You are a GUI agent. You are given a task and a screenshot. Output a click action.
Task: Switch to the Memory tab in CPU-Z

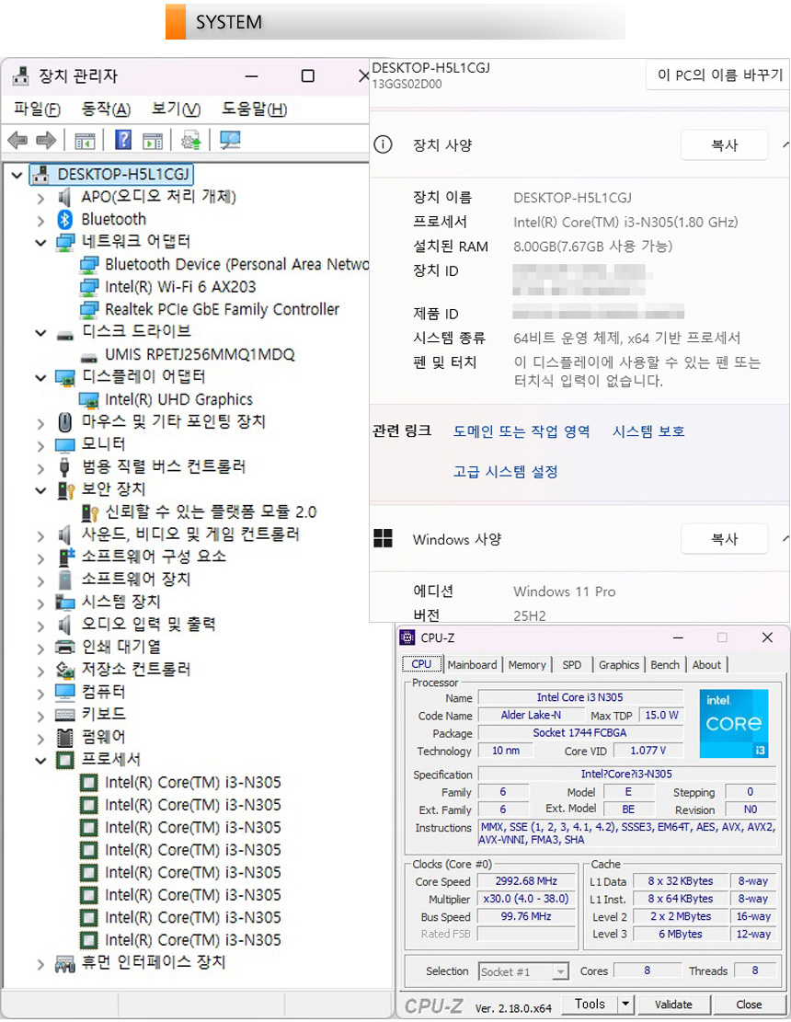(526, 665)
